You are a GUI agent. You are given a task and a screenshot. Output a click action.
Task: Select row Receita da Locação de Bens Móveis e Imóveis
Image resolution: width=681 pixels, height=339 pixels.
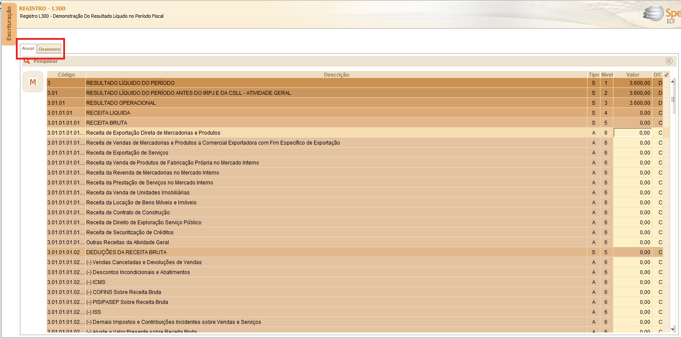point(358,202)
